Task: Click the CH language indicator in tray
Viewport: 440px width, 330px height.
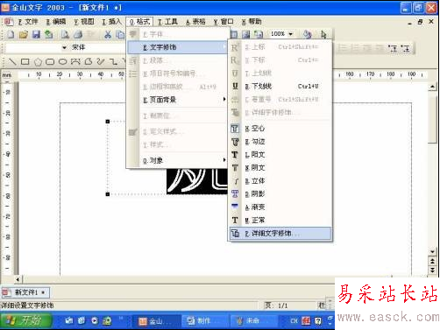Action: point(294,321)
